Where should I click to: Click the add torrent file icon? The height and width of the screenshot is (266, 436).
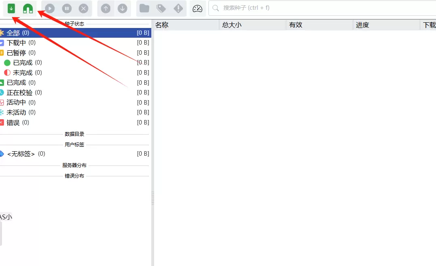pyautogui.click(x=11, y=8)
